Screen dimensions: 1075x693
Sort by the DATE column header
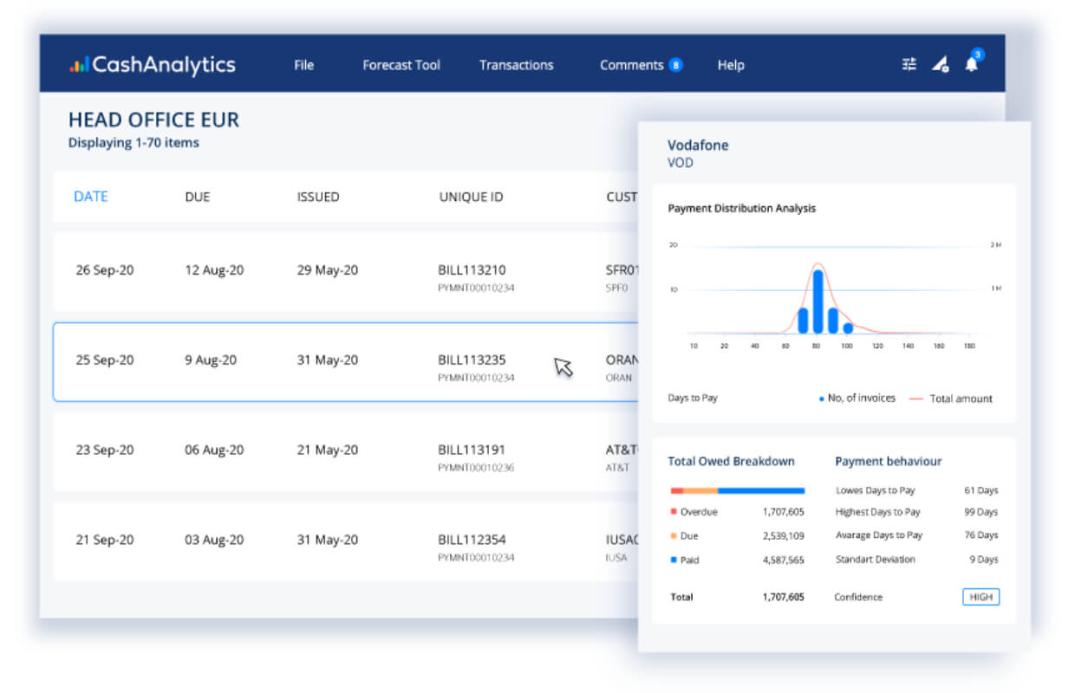(x=91, y=197)
